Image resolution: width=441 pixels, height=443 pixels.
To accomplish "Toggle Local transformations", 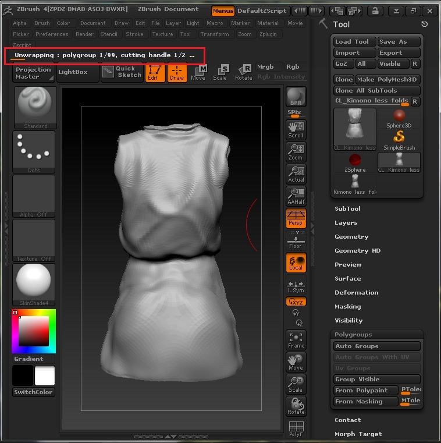I will pos(296,263).
